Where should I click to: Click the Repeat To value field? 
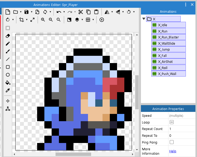point(182,135)
